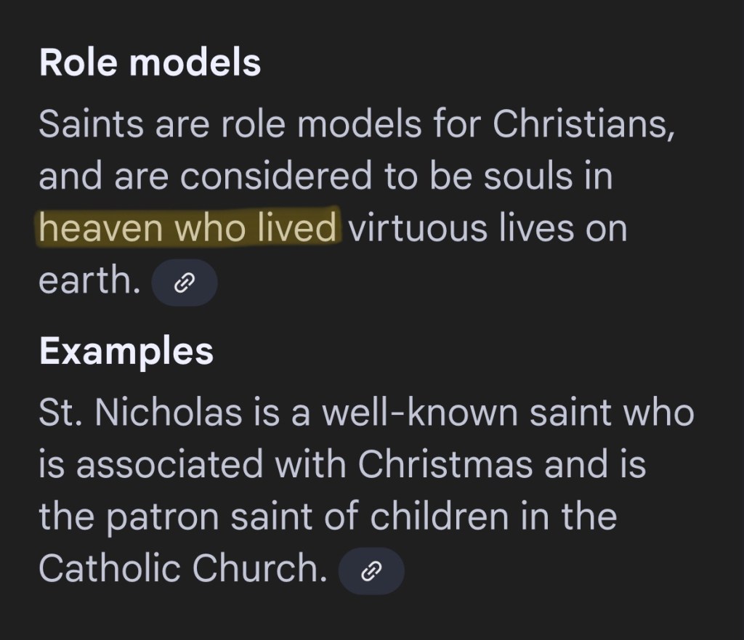Click the "Examples" heading
Image resolution: width=744 pixels, height=640 pixels.
[x=126, y=352]
